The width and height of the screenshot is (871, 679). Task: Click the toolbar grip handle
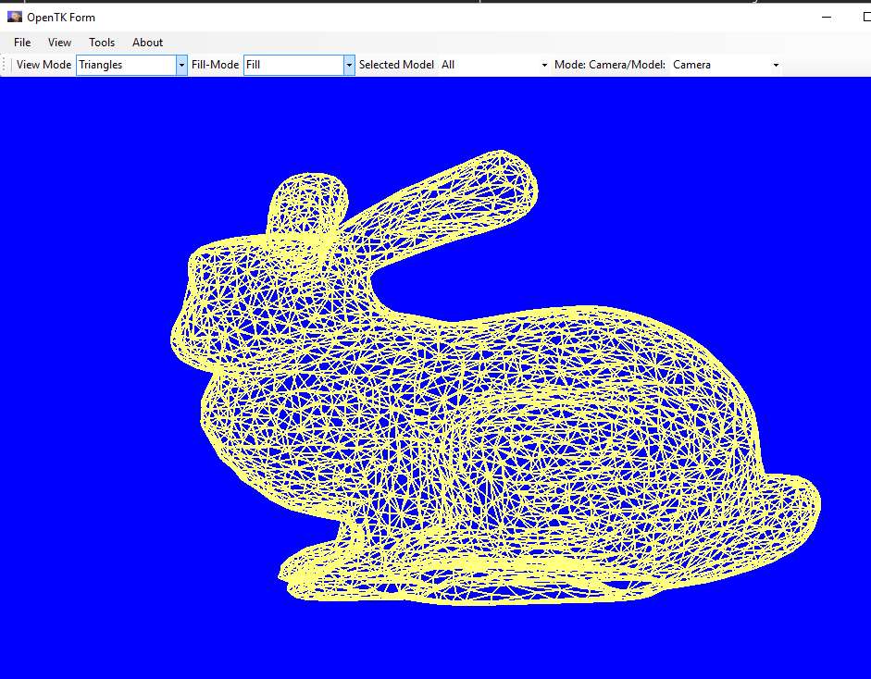(x=5, y=65)
